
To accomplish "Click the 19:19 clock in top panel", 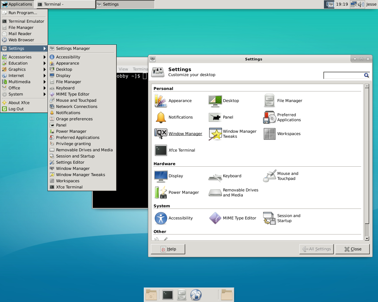I will tap(342, 4).
